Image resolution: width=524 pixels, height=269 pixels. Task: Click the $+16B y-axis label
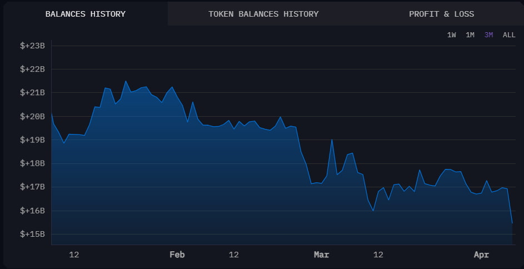pos(32,211)
